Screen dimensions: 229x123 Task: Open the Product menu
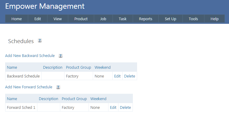point(81,19)
